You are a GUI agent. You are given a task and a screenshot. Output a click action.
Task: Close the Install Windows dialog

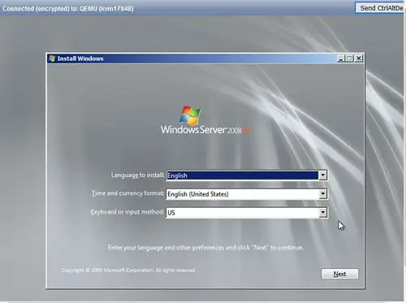pyautogui.click(x=359, y=58)
